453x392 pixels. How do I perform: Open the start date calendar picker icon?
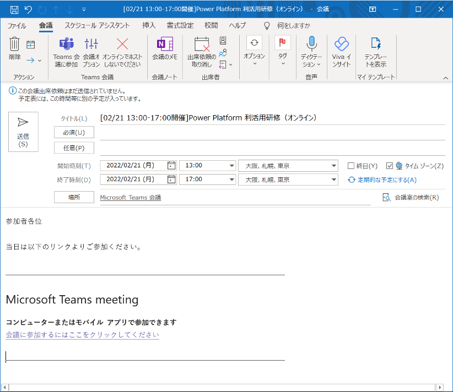171,165
